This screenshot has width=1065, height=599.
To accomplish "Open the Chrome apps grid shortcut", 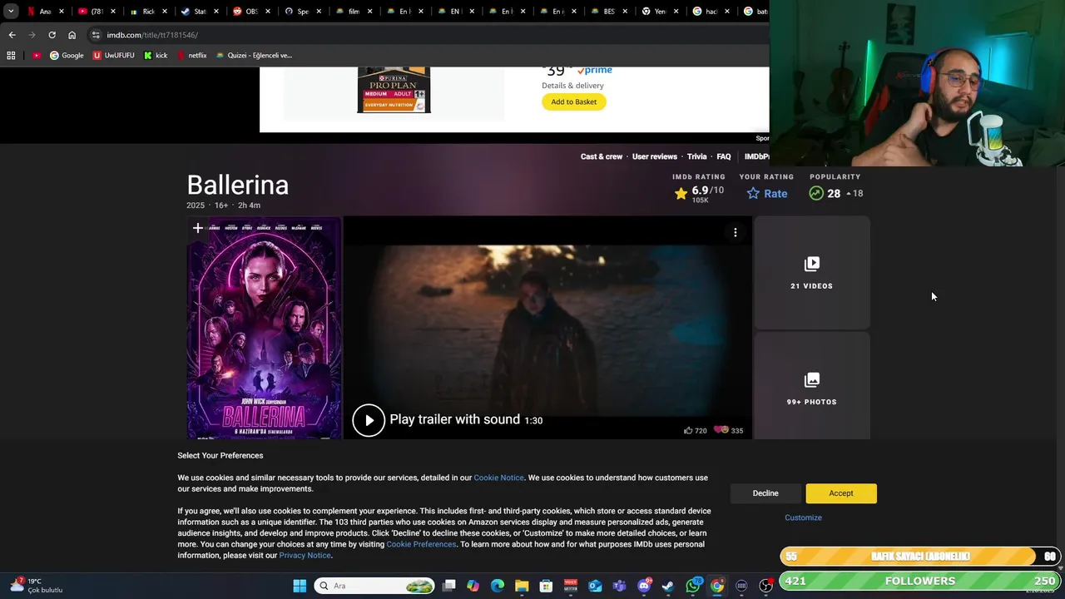I will click(x=11, y=56).
